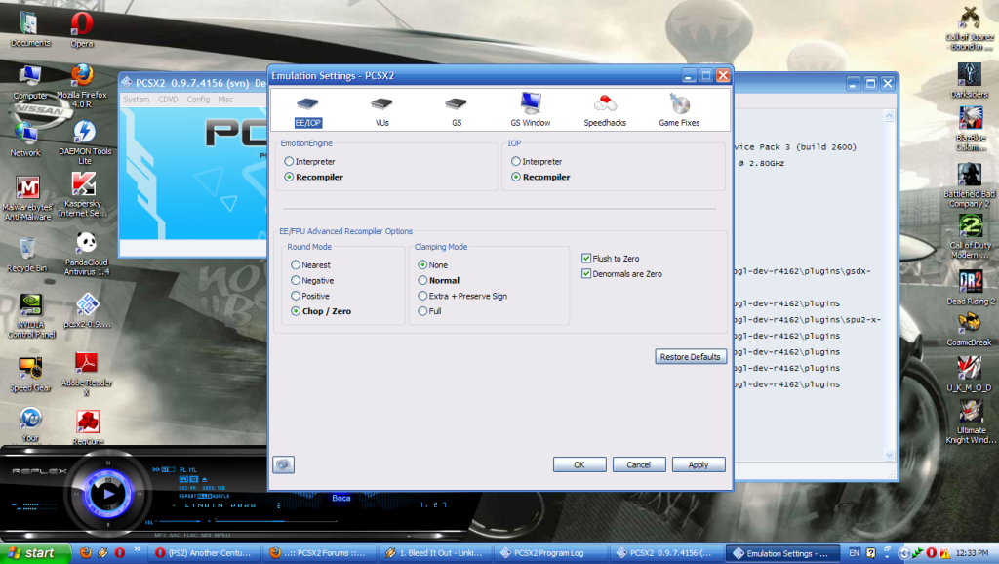Open the Game Fixes tab
Image resolution: width=999 pixels, height=564 pixels.
coord(679,111)
